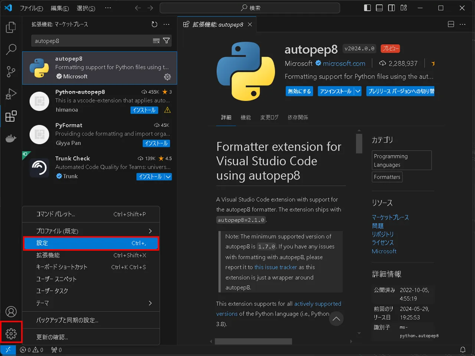The height and width of the screenshot is (356, 475).
Task: Open the title bar overflow menu
Action: click(108, 8)
